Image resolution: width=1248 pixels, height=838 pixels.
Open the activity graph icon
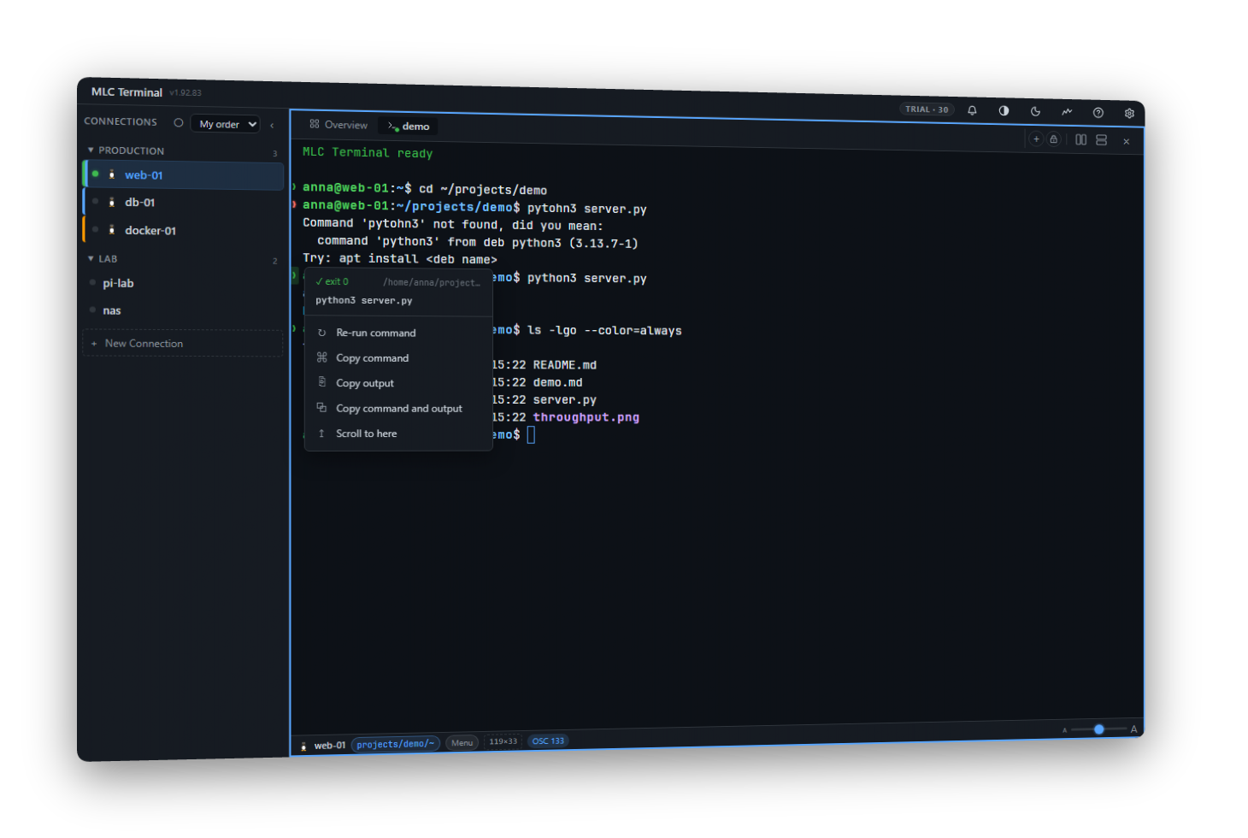[x=1067, y=112]
